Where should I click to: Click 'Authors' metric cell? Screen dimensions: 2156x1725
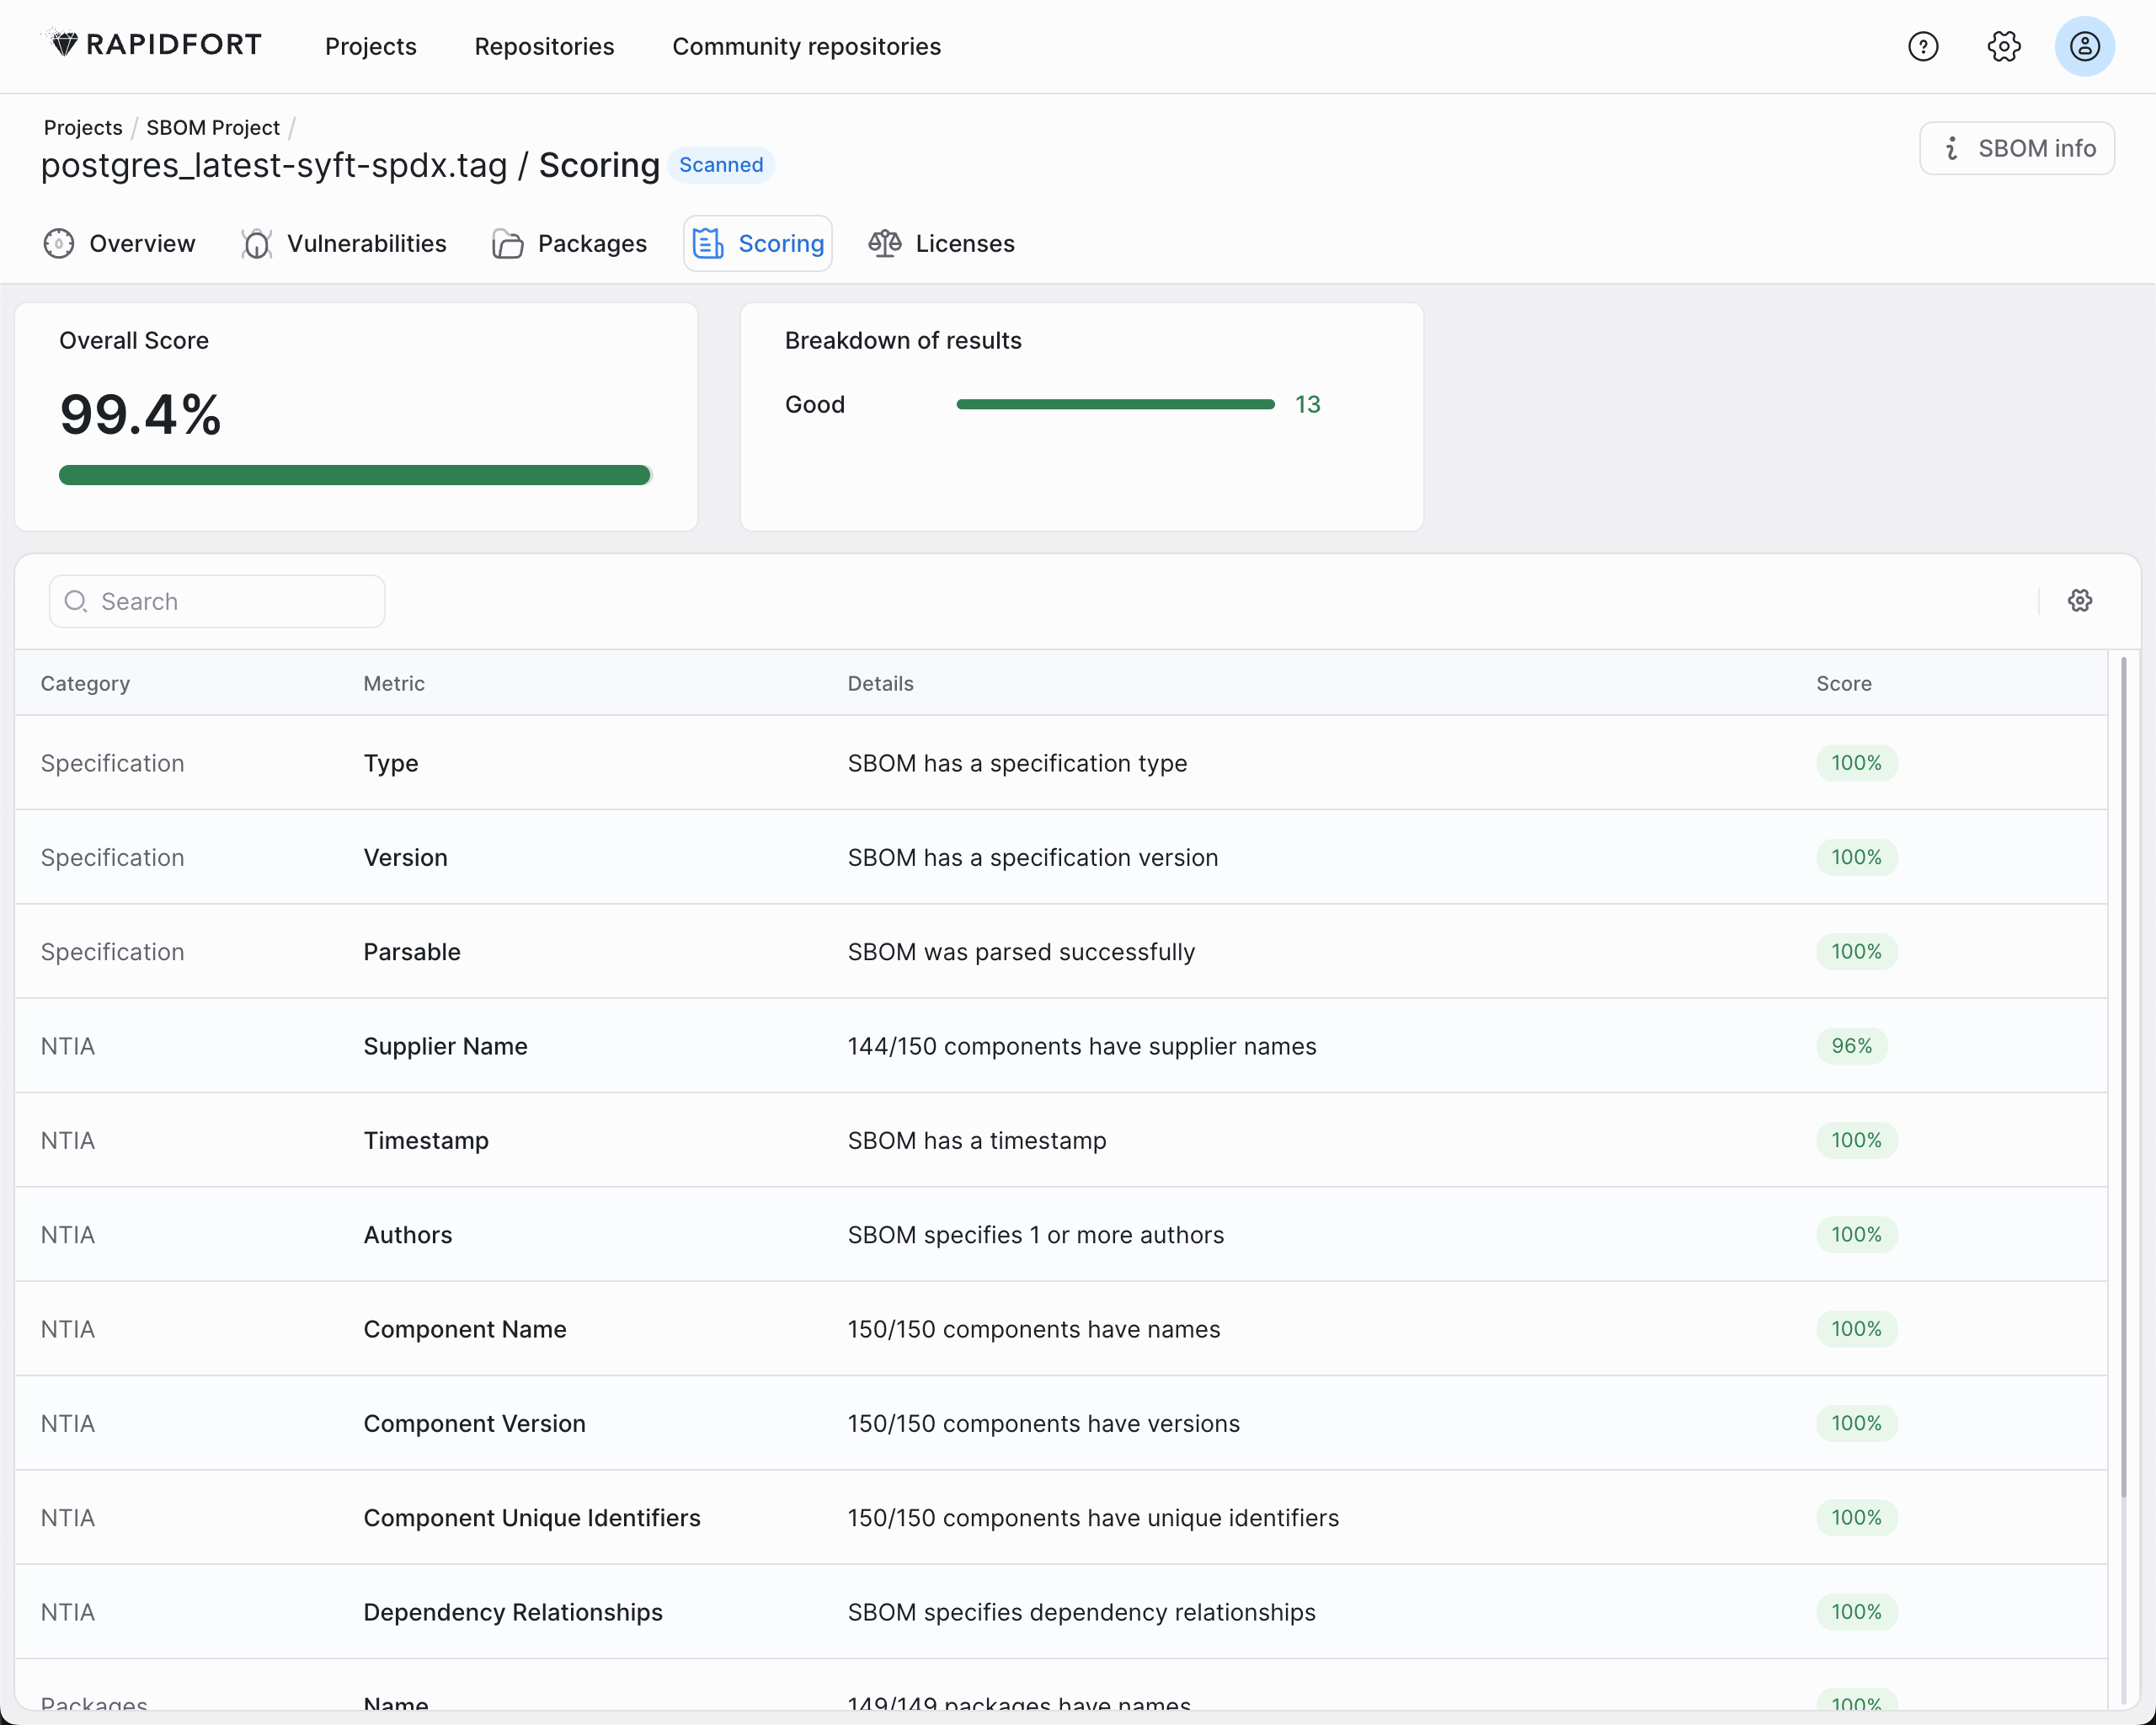(407, 1235)
